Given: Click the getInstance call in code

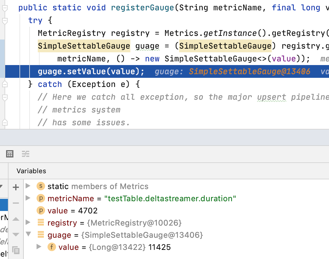Looking at the screenshot, I should click(230, 33).
